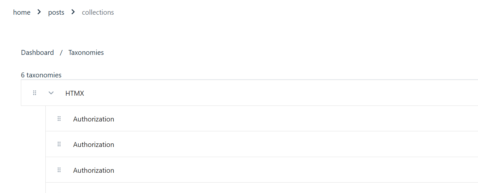The height and width of the screenshot is (193, 478).
Task: Select the HTMX taxonomy label
Action: (74, 93)
